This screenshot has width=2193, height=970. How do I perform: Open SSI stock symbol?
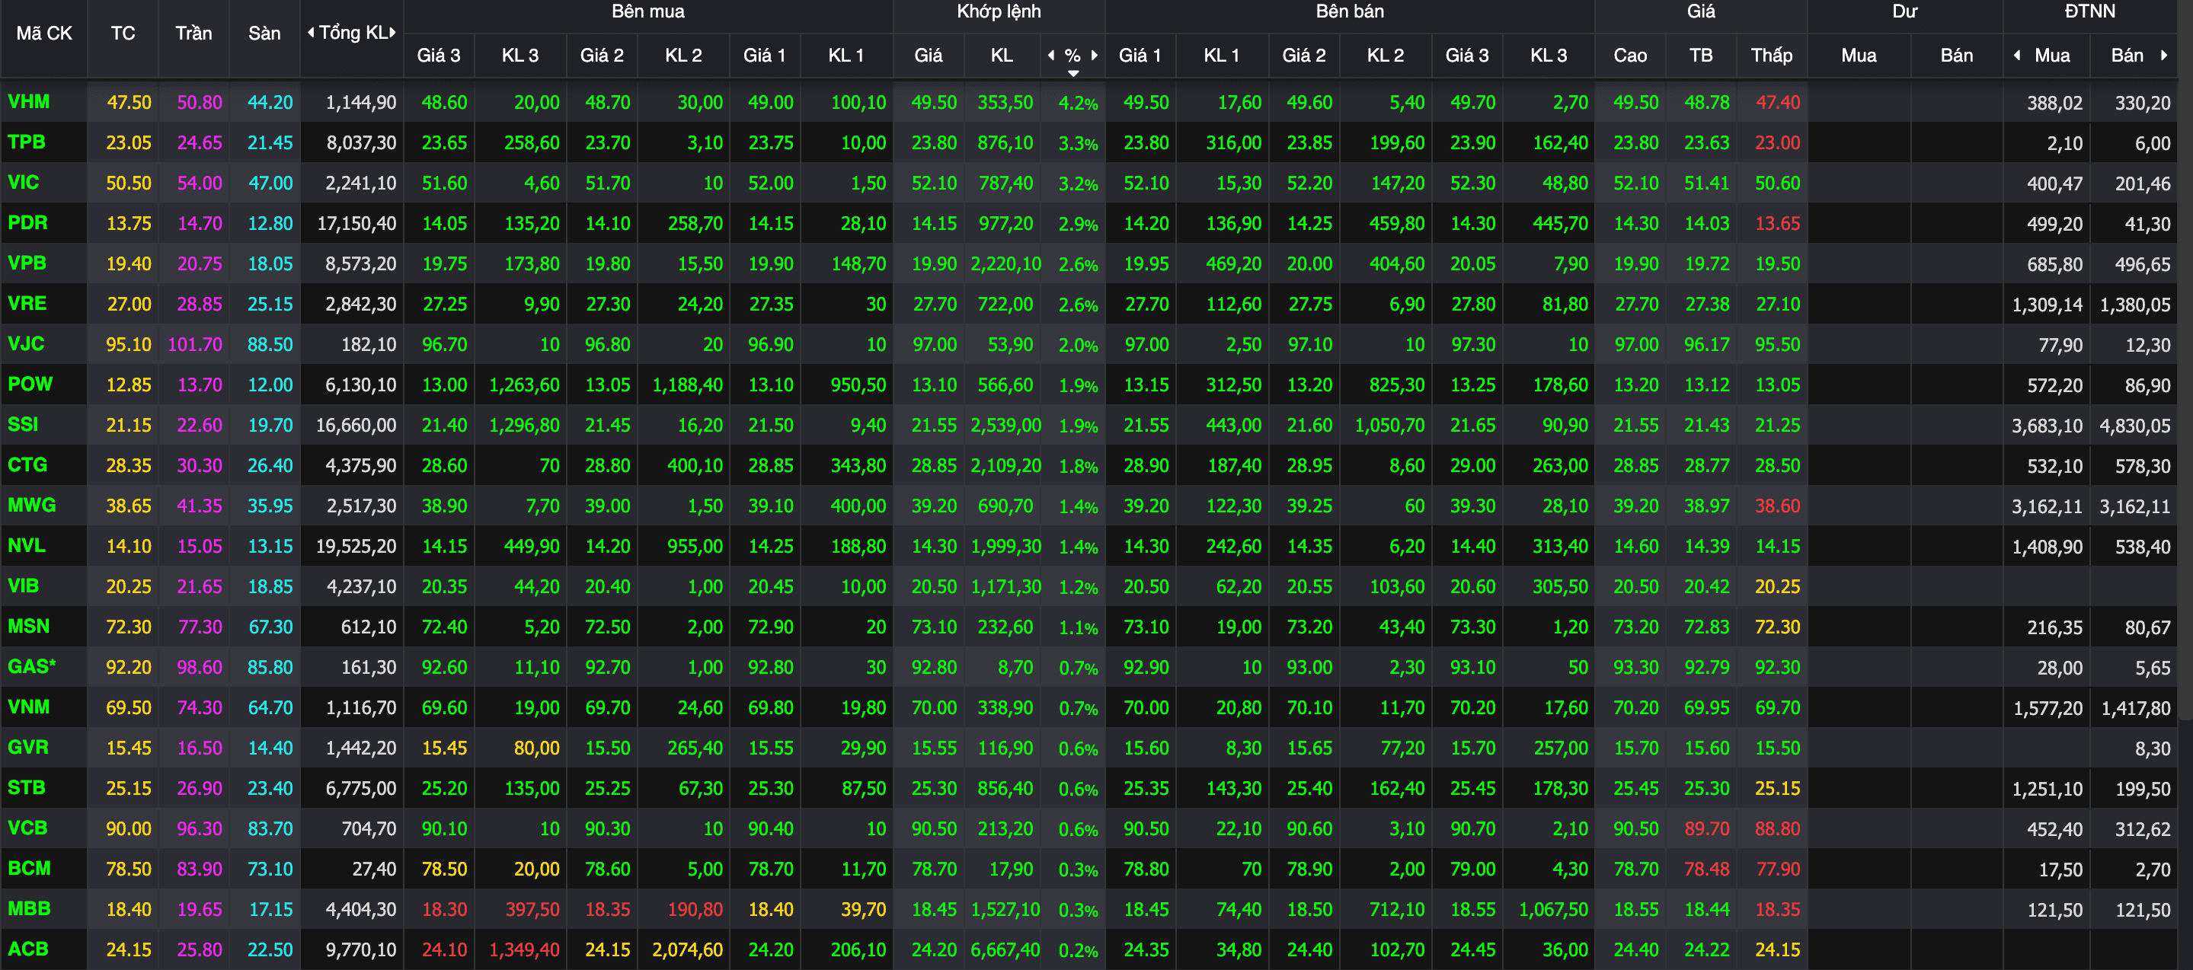(23, 425)
